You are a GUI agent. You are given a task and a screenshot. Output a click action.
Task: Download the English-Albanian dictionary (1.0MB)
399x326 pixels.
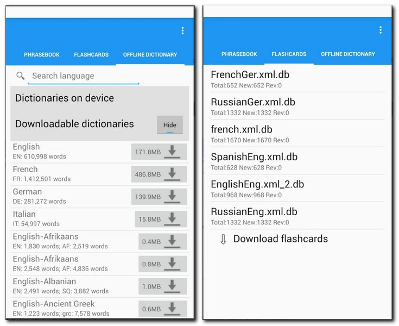(162, 286)
